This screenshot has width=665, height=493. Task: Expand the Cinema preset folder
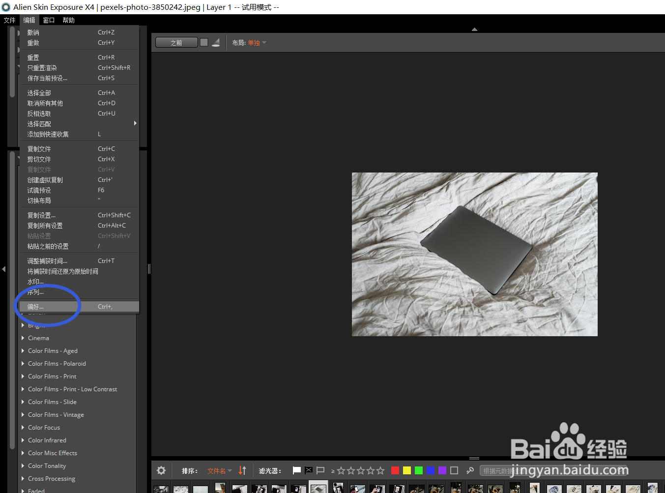pyautogui.click(x=23, y=338)
